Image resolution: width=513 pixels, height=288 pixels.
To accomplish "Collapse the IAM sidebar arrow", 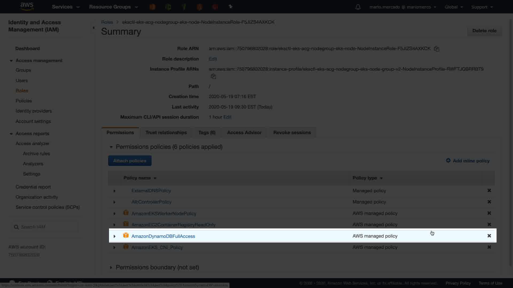I will pyautogui.click(x=94, y=28).
